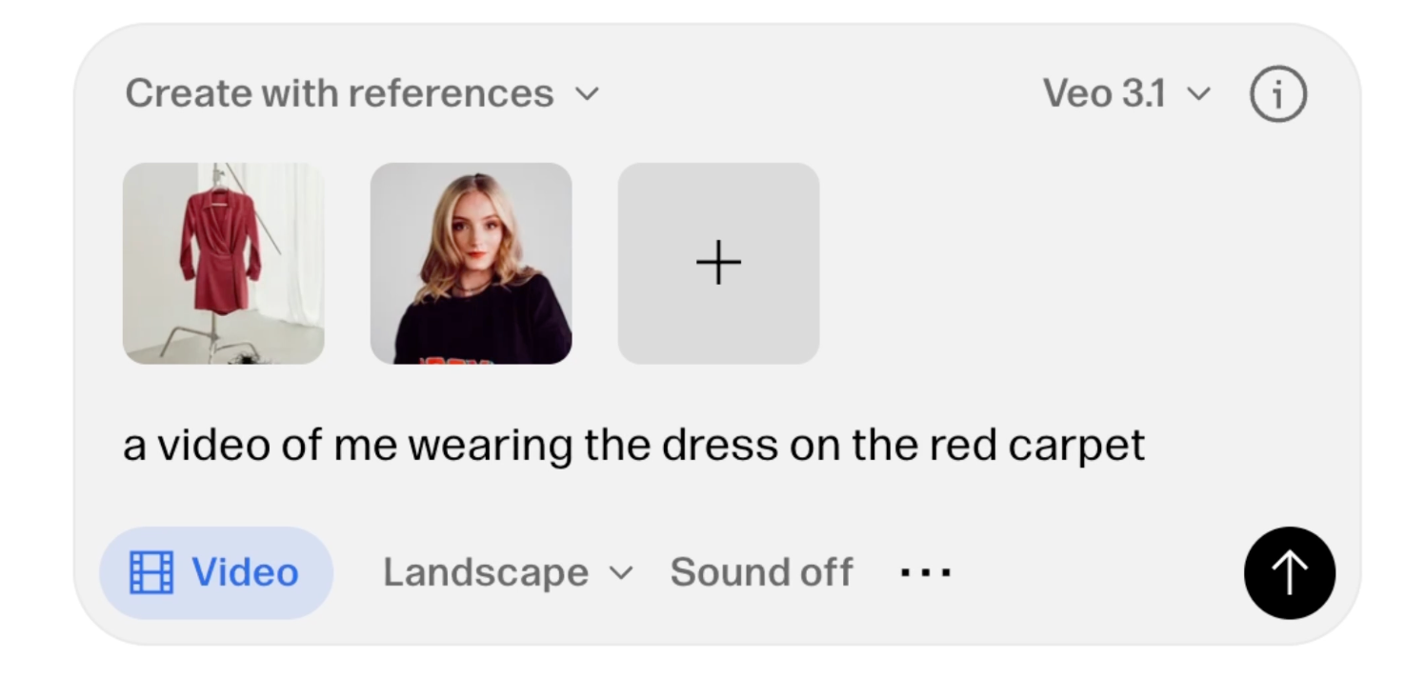Screen dimensions: 1425x678
Task: Select the red dress reference thumbnail
Action: [x=224, y=264]
